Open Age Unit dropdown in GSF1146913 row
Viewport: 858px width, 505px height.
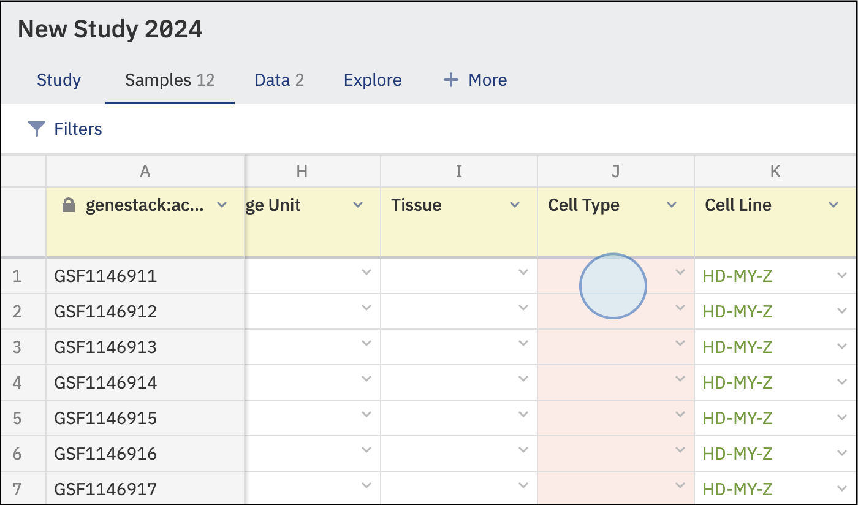pos(366,343)
